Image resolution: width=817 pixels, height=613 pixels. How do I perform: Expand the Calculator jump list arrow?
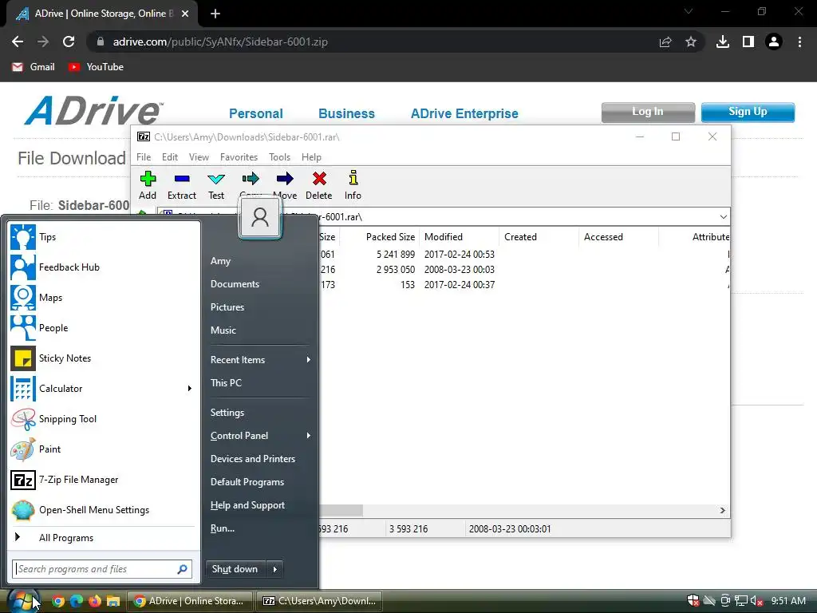click(190, 389)
